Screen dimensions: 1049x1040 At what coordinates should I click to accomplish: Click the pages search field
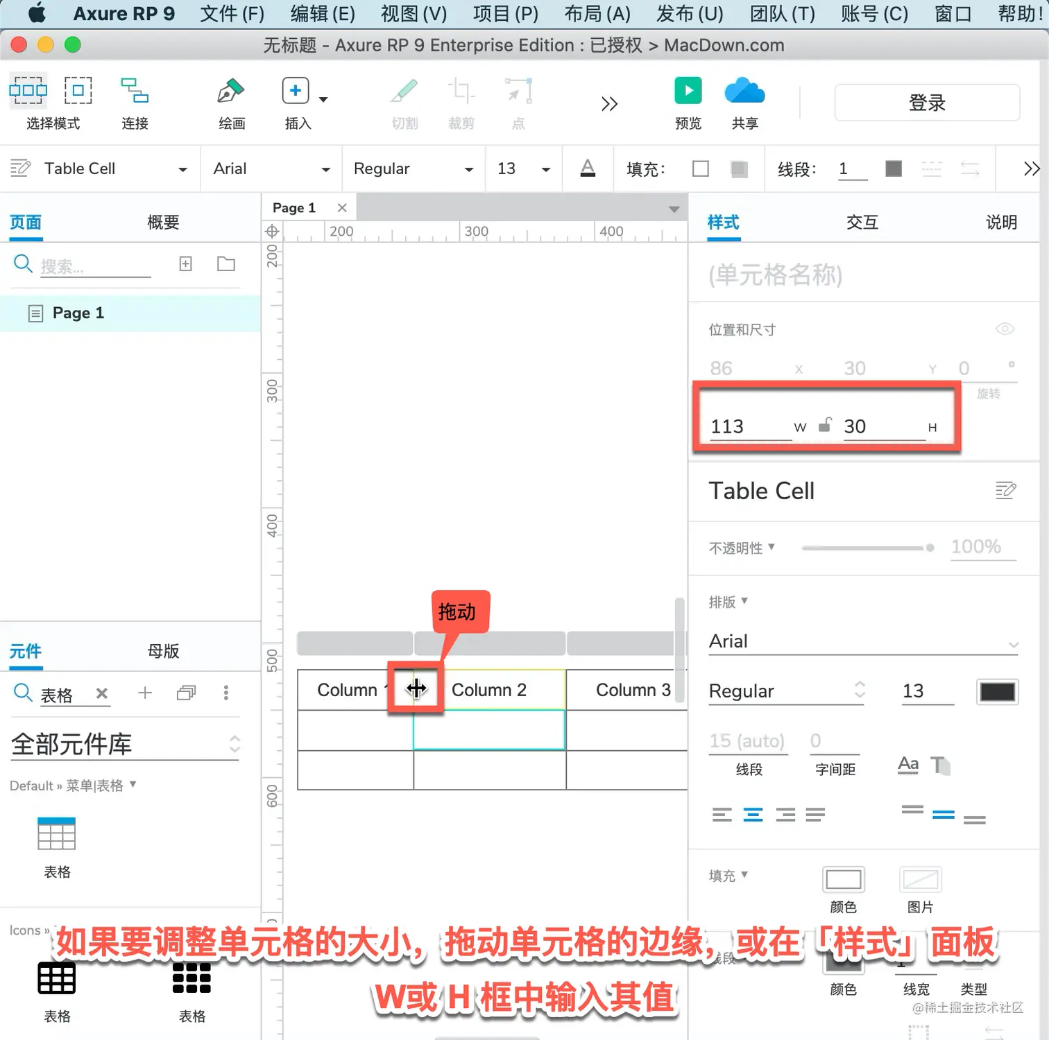pos(95,266)
